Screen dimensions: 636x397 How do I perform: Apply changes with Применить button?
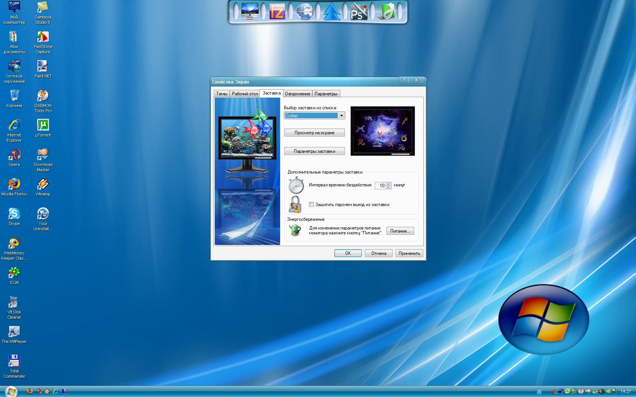409,253
